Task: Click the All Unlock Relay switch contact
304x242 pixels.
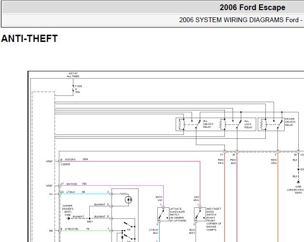Action: (198, 124)
